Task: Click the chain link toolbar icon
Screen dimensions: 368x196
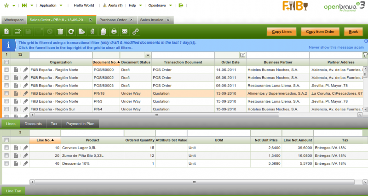Action: (135, 32)
